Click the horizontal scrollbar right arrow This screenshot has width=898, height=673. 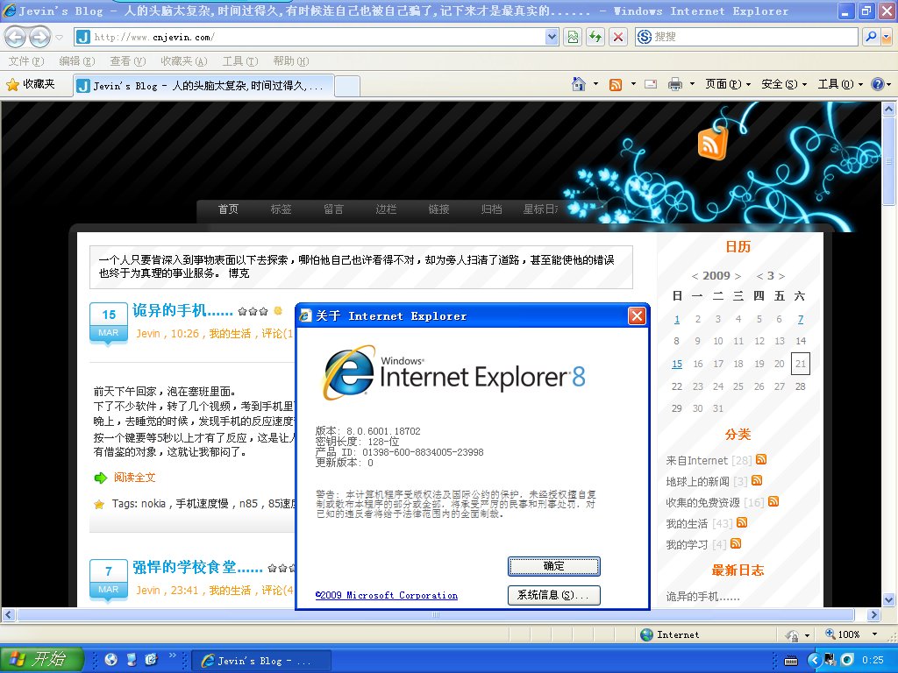click(873, 614)
